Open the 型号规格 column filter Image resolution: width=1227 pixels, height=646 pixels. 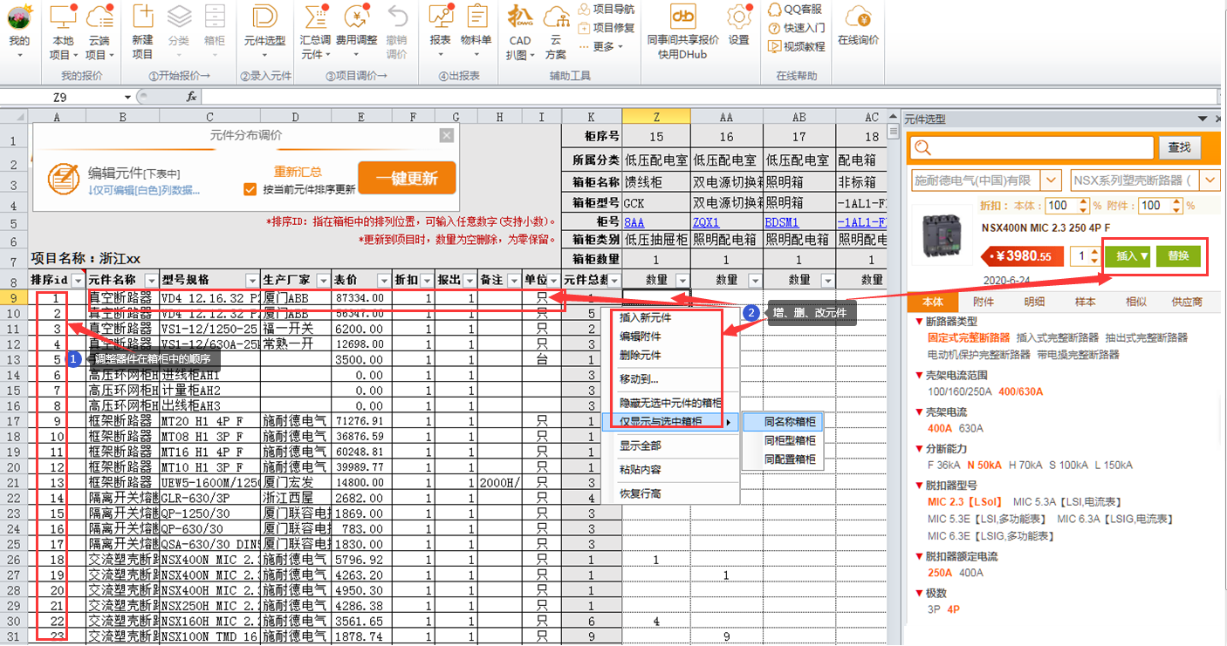(252, 280)
